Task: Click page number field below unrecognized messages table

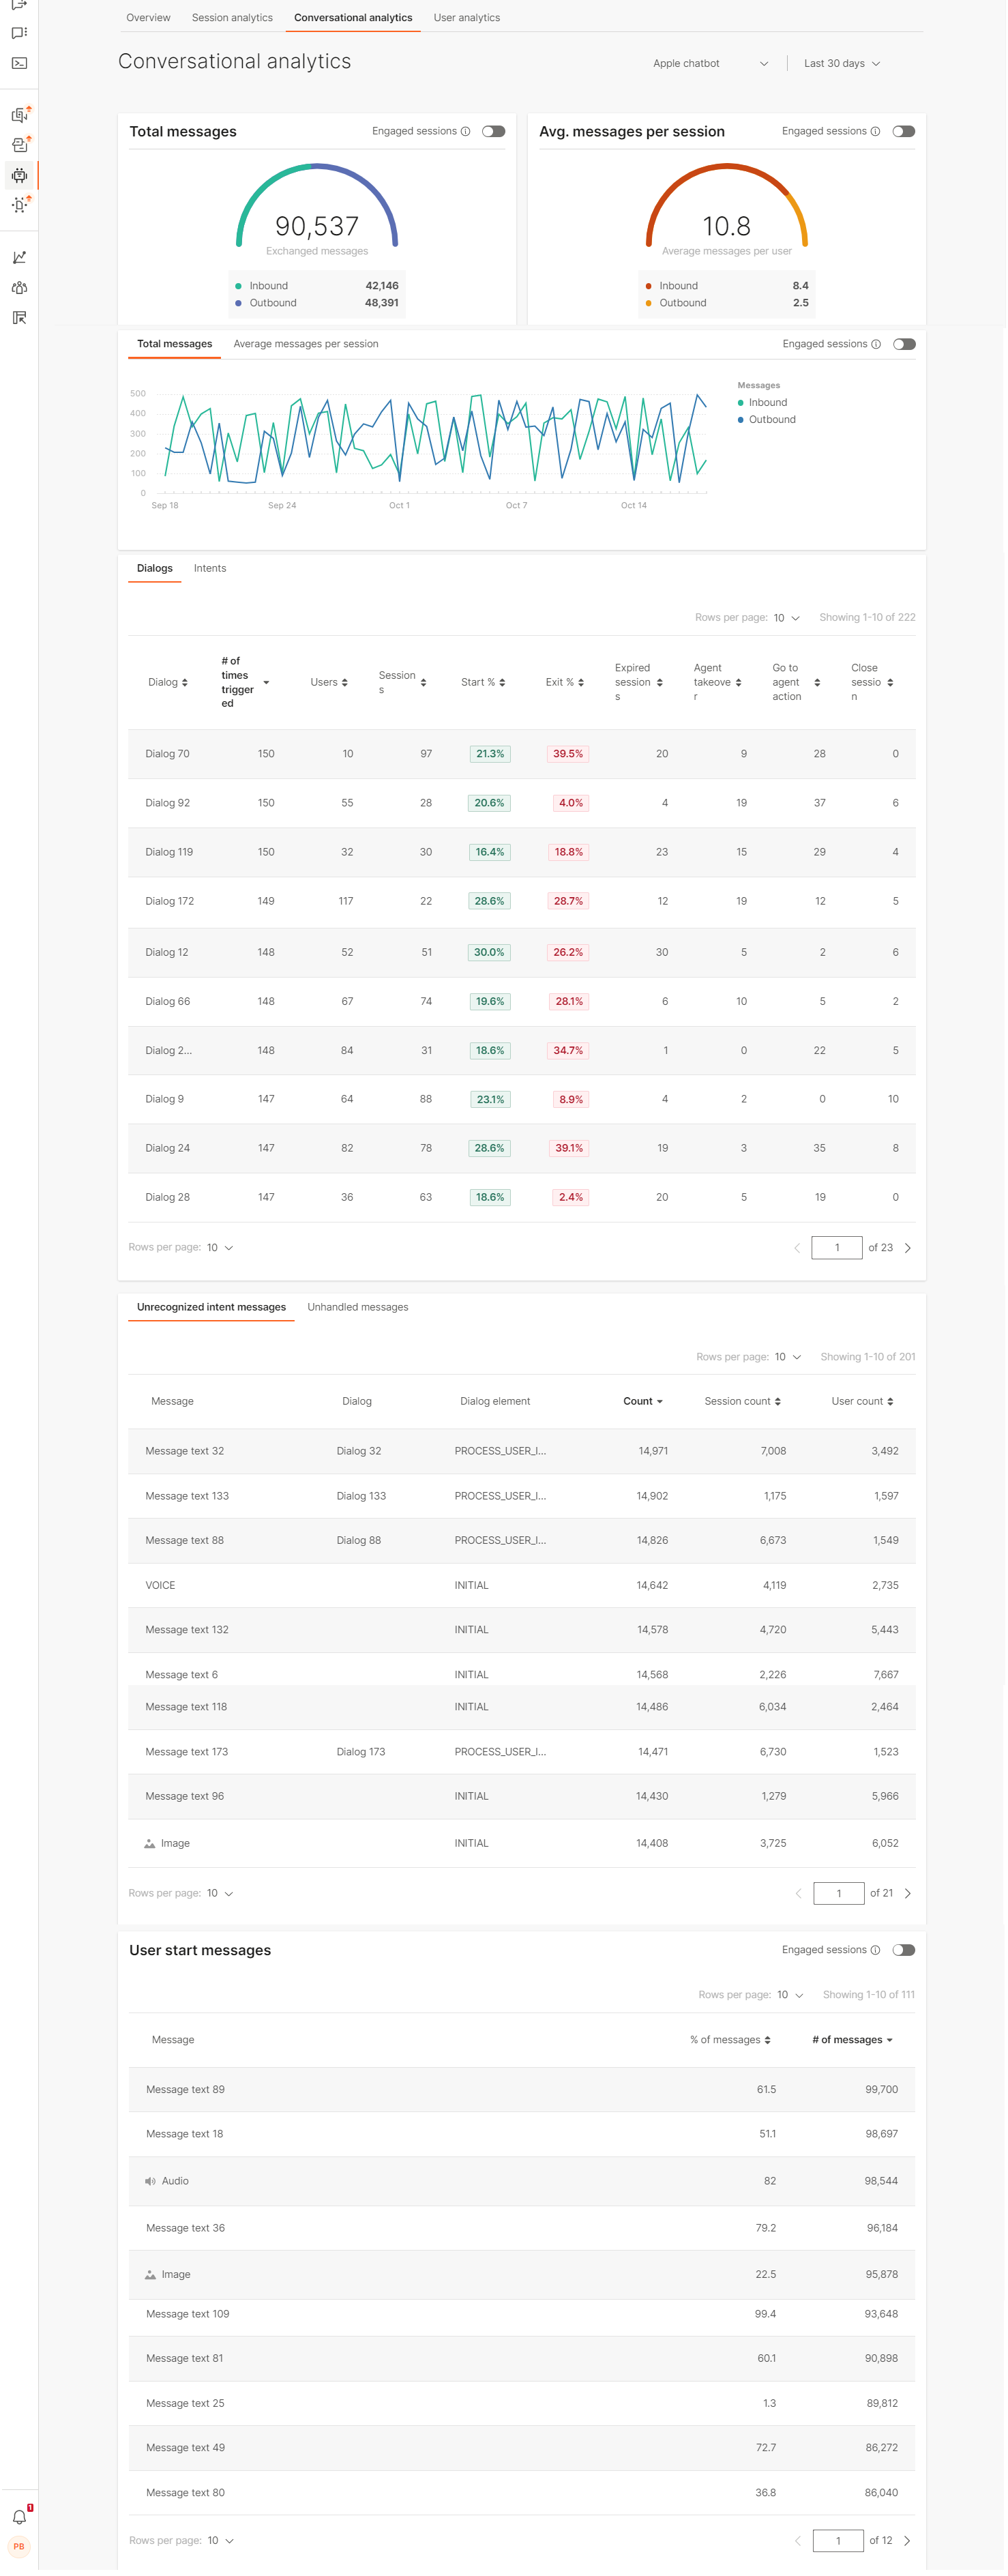Action: pyautogui.click(x=839, y=1894)
